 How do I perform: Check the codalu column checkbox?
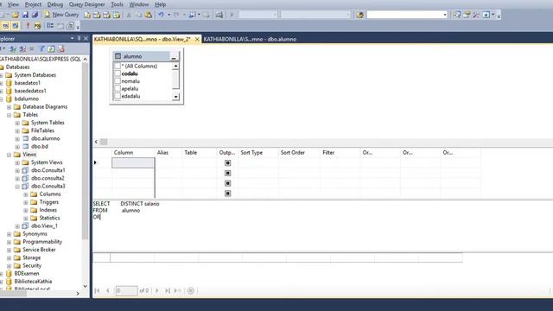118,73
